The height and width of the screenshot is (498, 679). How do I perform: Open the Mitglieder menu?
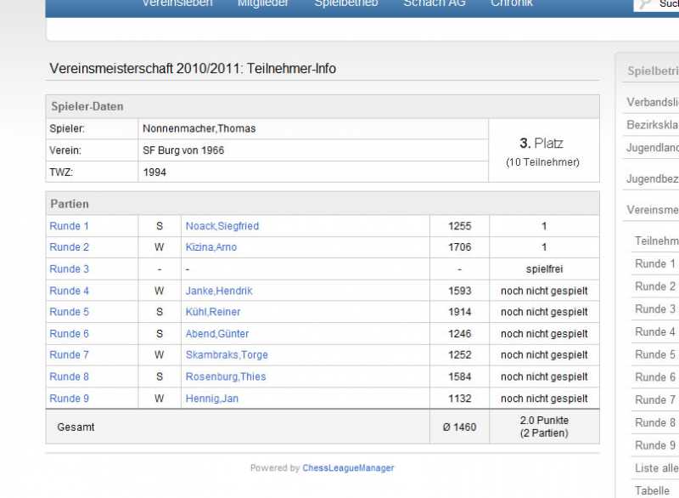pos(262,4)
